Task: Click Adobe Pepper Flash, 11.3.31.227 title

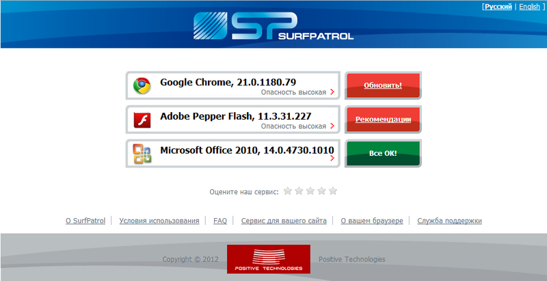Action: click(236, 116)
